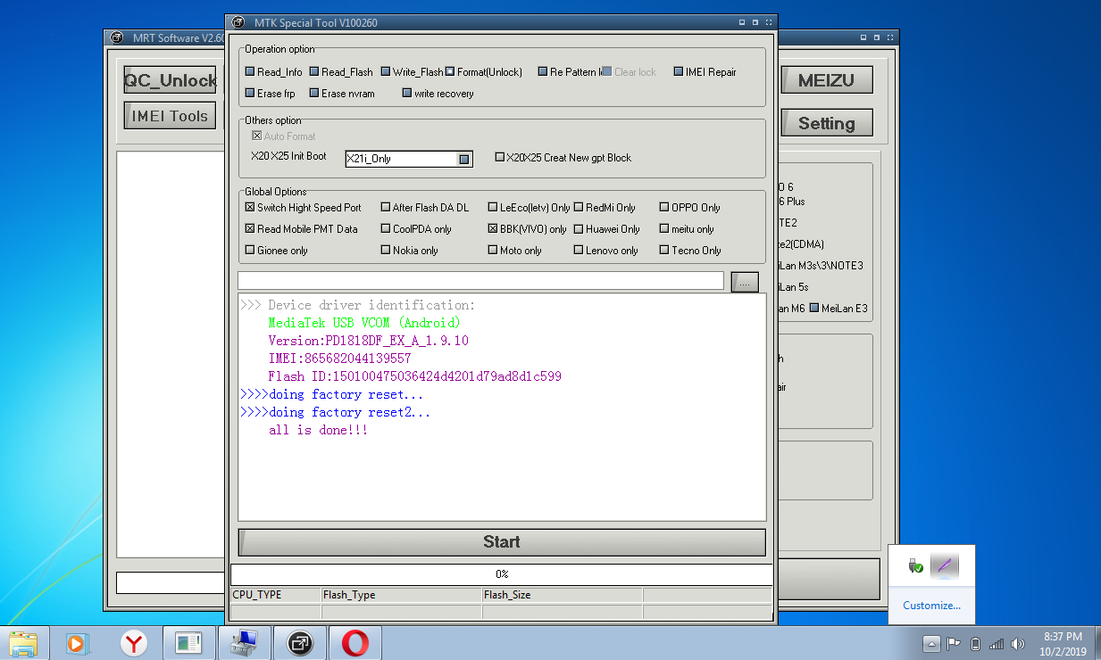
Task: Enable the Read_Flash option
Action: pos(314,72)
